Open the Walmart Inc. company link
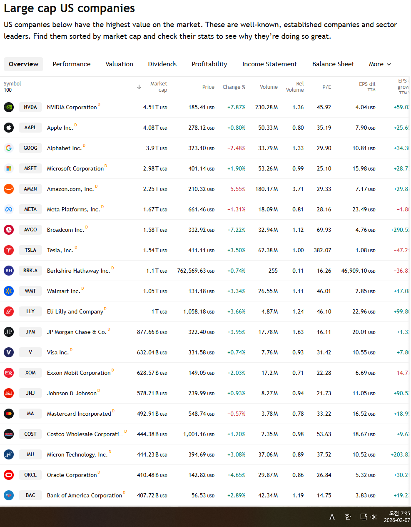The image size is (411, 527). tap(63, 291)
